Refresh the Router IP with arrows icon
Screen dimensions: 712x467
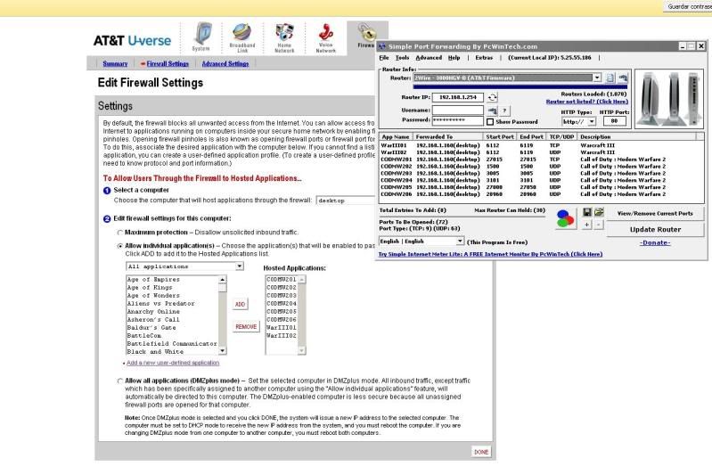pyautogui.click(x=492, y=97)
